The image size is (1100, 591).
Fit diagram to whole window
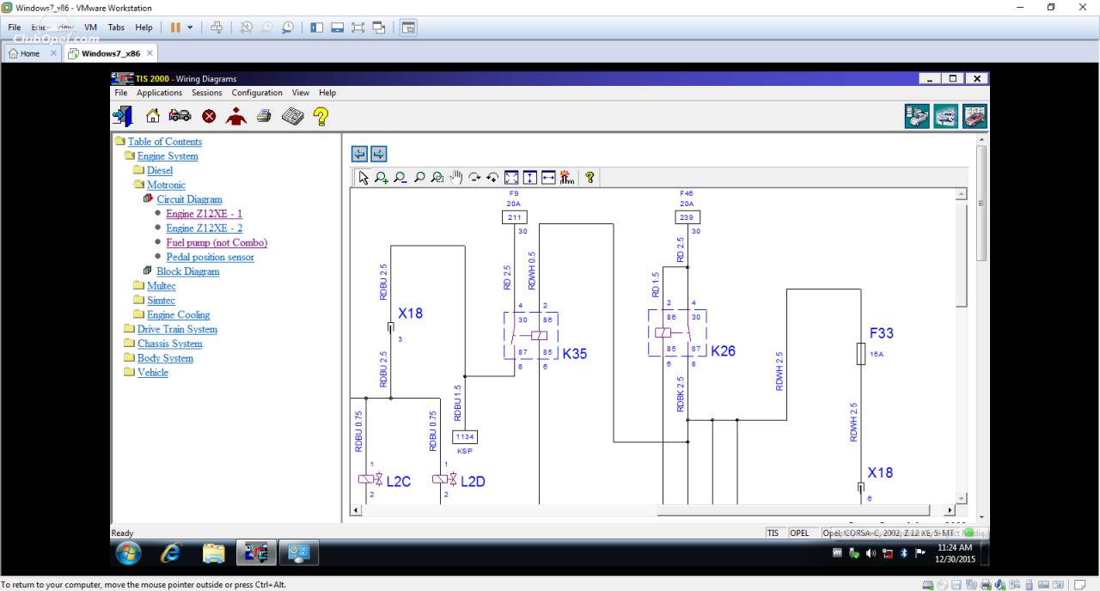pos(511,178)
